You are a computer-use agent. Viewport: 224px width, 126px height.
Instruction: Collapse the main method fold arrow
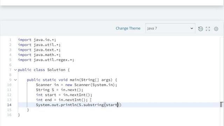[x=15, y=80]
